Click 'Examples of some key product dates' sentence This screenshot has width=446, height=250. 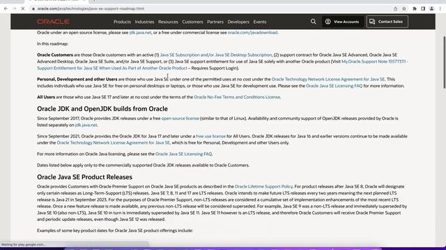[x=115, y=231]
